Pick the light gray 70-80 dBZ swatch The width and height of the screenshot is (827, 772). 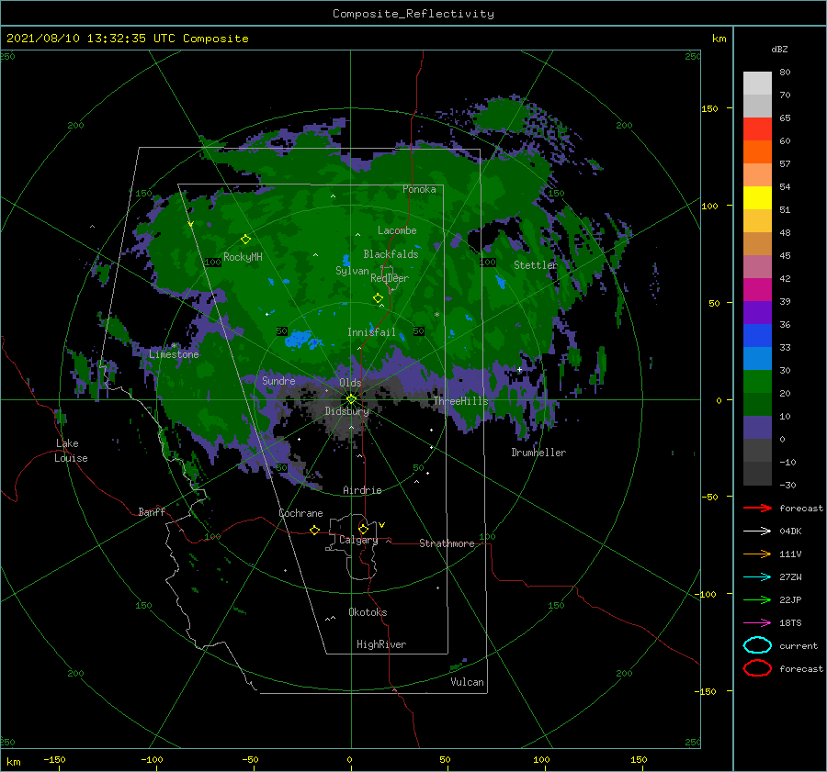coord(757,83)
